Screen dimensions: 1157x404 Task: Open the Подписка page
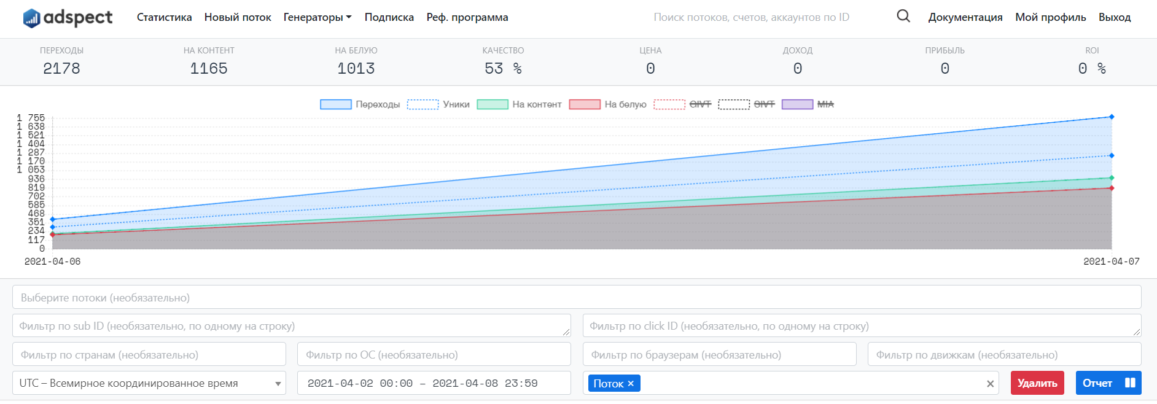389,17
